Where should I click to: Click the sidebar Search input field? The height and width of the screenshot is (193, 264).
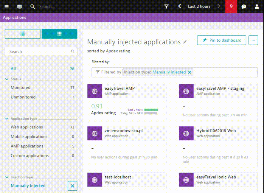coord(41,52)
